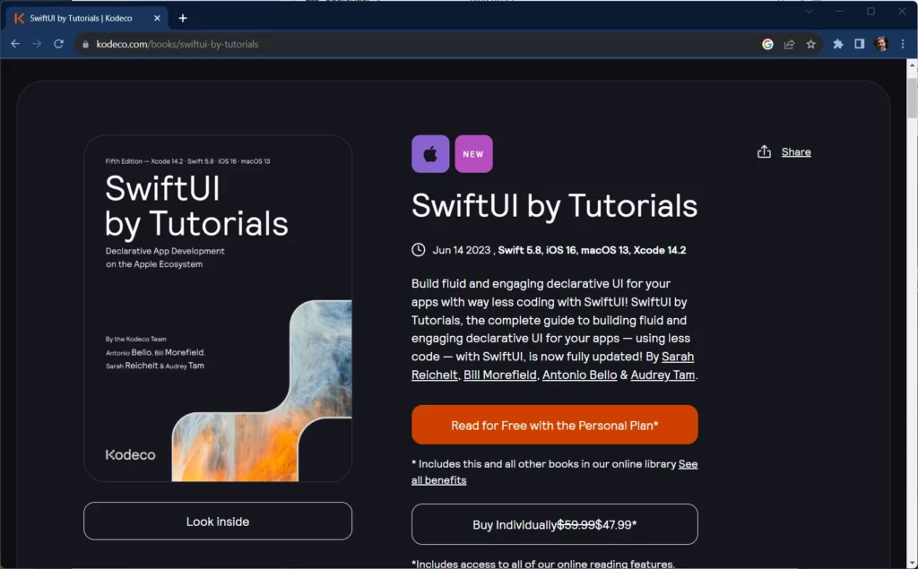Close the SwiftUI by Tutorials tab
The width and height of the screenshot is (918, 569).
click(157, 18)
